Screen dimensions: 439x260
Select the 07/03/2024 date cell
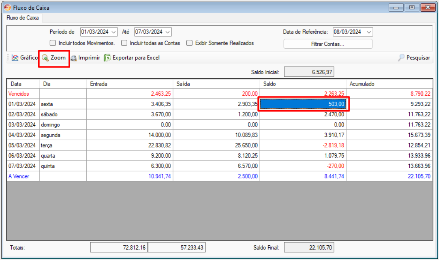tap(23, 166)
